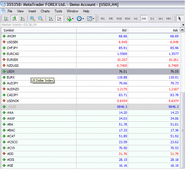This screenshot has height=172, width=186.
Task: Select the #CSCO symbol row
Action: tap(90, 142)
